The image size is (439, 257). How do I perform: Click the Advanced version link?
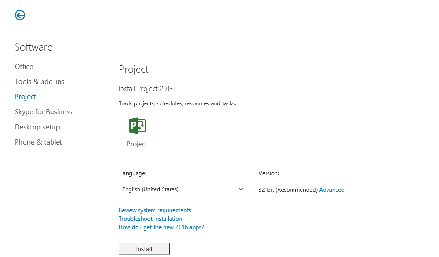click(332, 190)
